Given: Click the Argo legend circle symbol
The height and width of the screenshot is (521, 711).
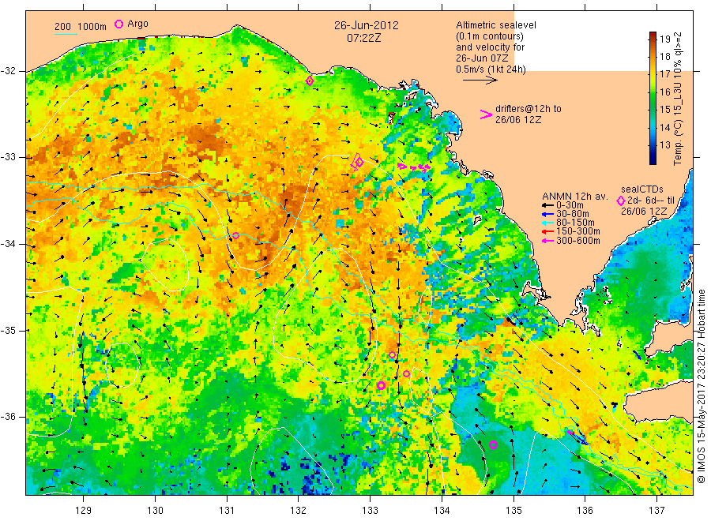Looking at the screenshot, I should [118, 24].
